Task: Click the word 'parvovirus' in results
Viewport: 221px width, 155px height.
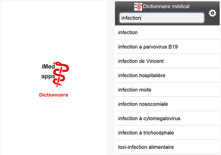Action: coord(155,47)
